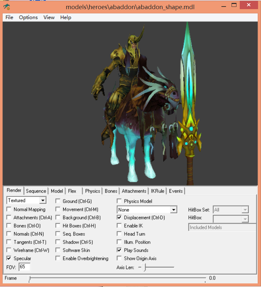Switch to the IKRule tab
The height and width of the screenshot is (287, 261).
[157, 191]
